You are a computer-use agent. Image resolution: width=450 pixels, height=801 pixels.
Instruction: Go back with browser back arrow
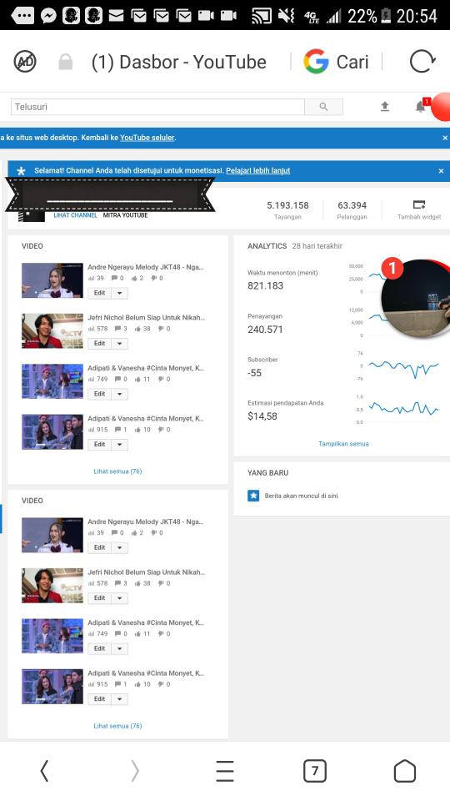(44, 770)
